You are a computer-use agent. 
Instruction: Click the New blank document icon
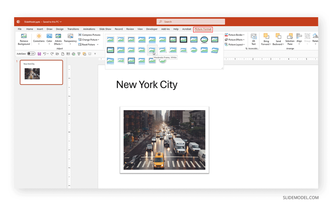point(63,54)
